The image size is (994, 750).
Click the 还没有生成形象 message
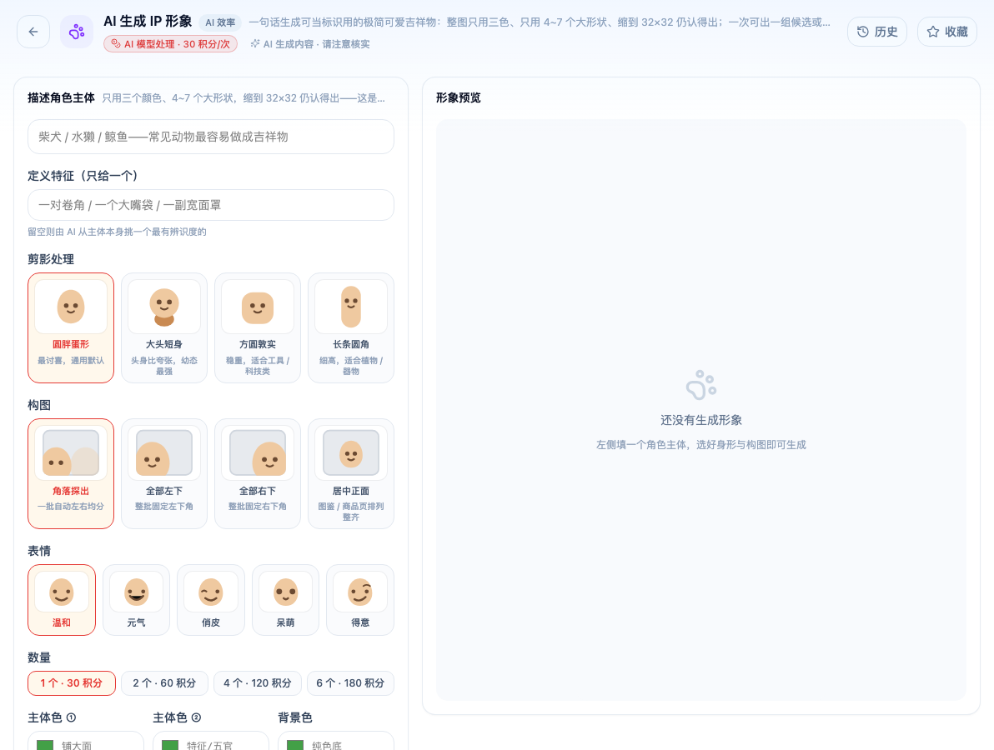click(x=701, y=420)
